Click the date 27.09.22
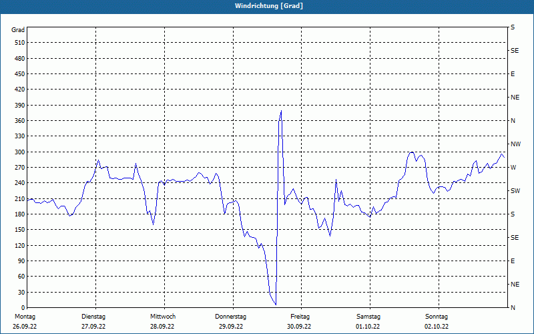 tap(93, 327)
